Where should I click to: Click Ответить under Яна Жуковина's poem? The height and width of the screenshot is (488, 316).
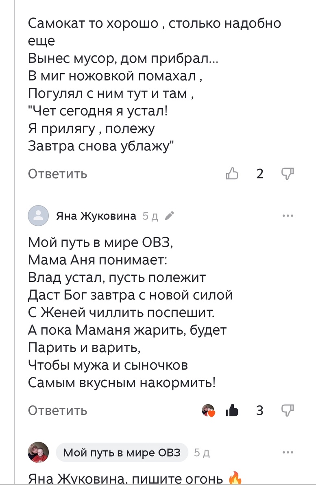click(57, 411)
